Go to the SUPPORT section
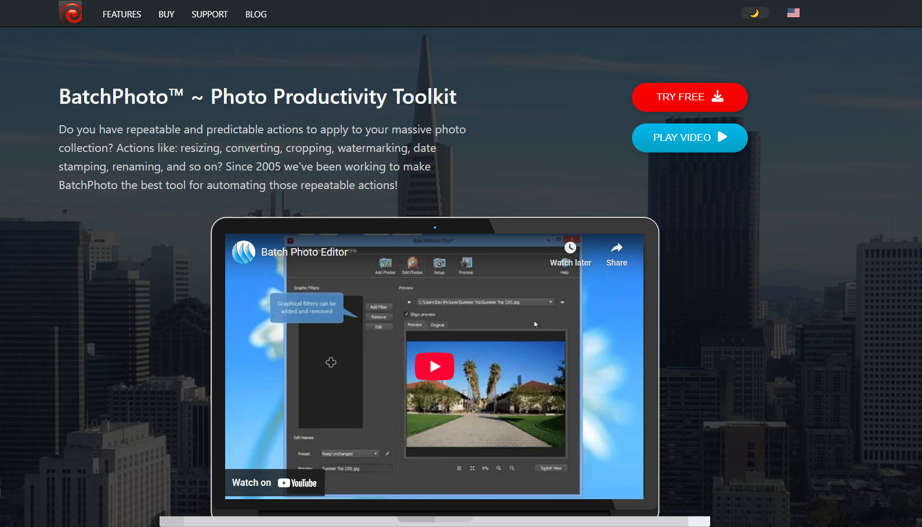The height and width of the screenshot is (527, 922). 209,14
